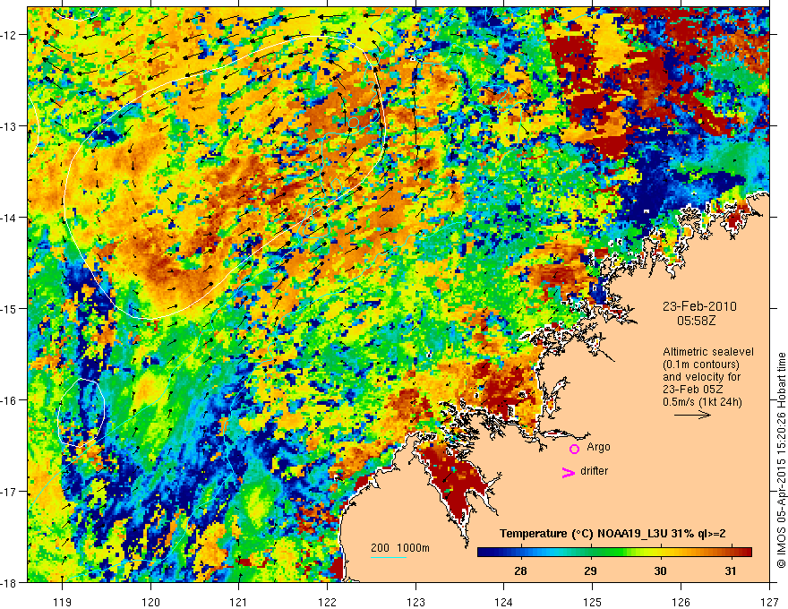Click the magenta drifter arrowhead legend symbol
The image size is (788, 609).
pos(569,473)
